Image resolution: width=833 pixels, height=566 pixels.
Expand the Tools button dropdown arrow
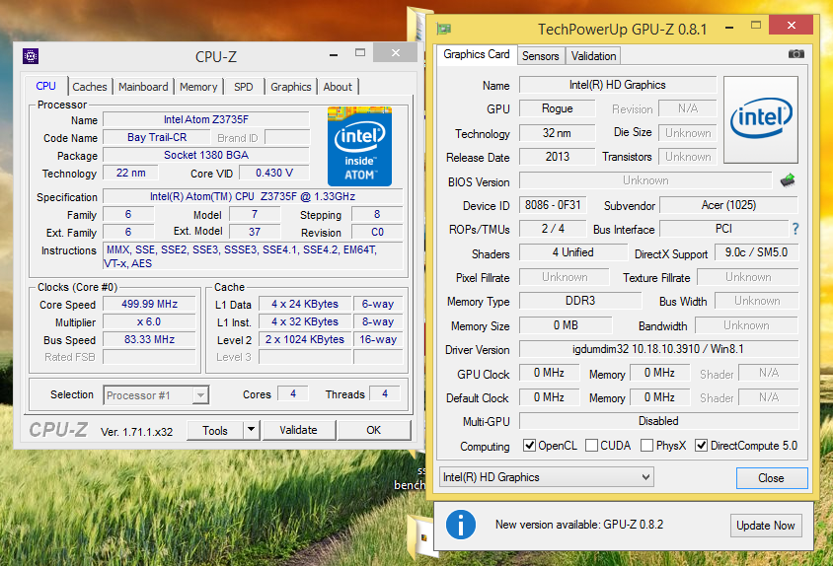click(x=252, y=430)
